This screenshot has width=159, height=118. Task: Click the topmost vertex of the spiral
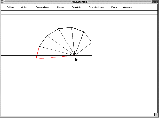71,27
